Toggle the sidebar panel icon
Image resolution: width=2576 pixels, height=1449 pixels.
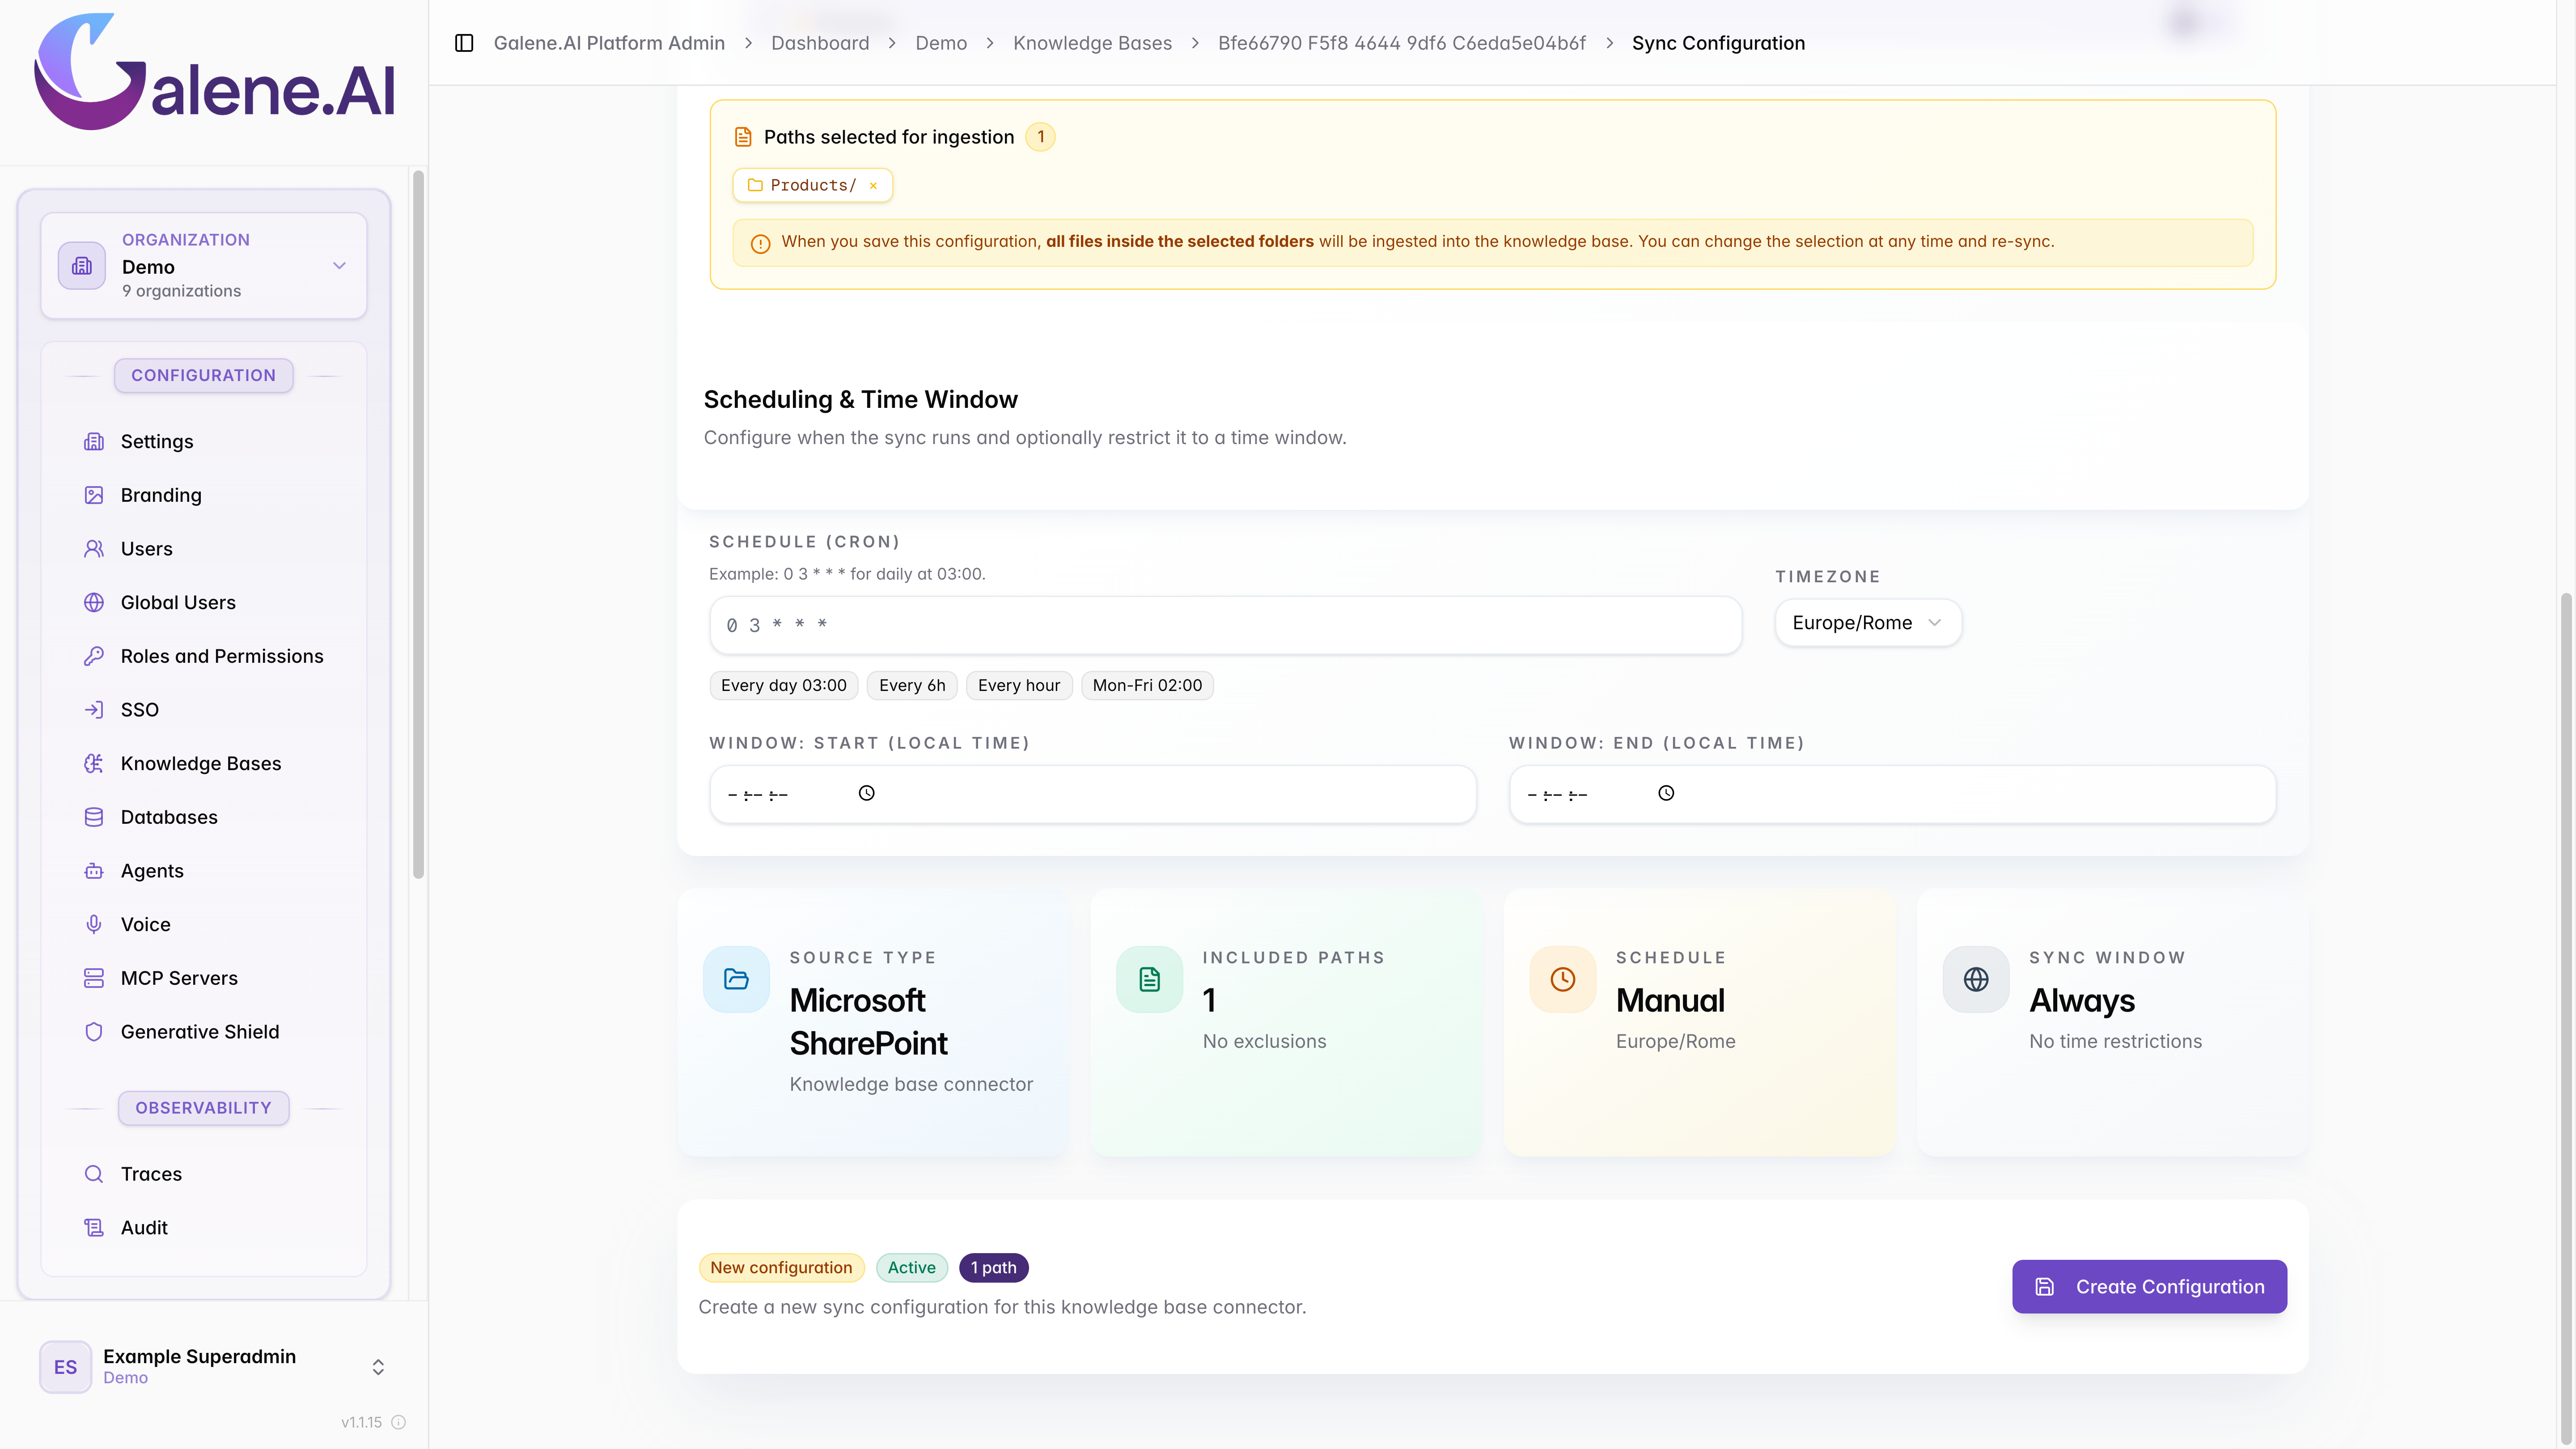point(464,43)
